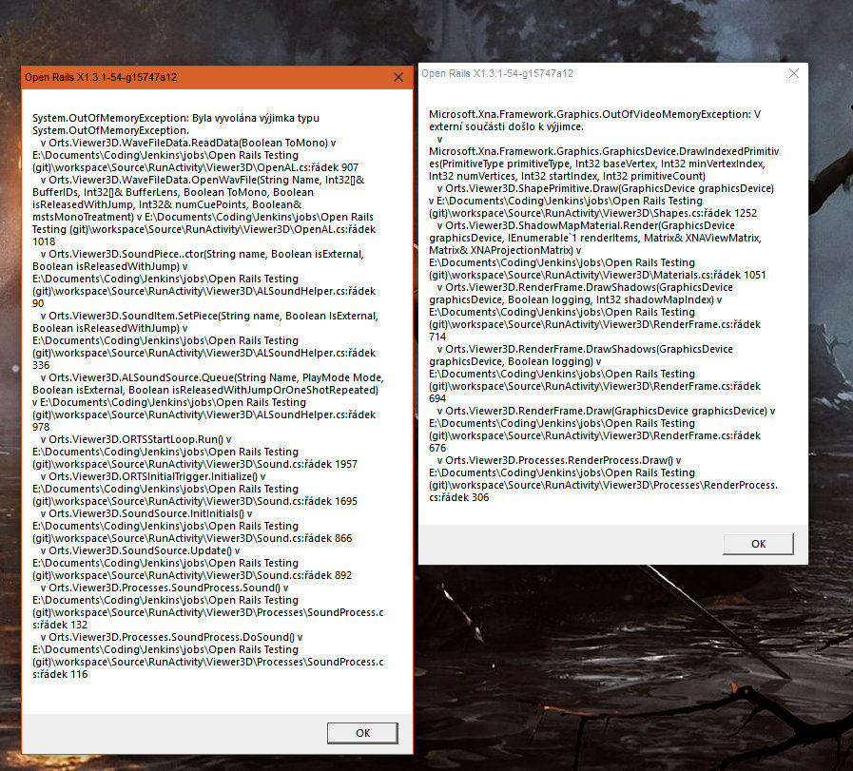Click the line starting 'v Orts.Viewer3D.WaveFileData.OpenWavFile(String Name'
Image resolution: width=853 pixels, height=771 pixels.
pyautogui.click(x=203, y=180)
